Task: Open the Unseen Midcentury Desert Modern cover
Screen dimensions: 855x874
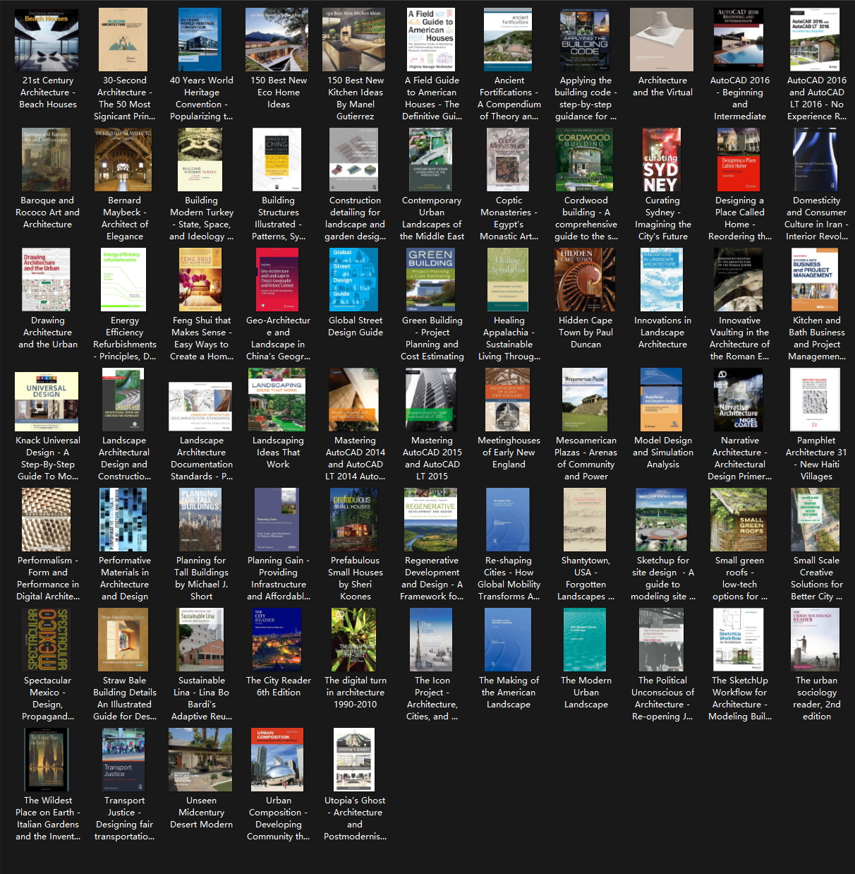Action: coord(200,760)
